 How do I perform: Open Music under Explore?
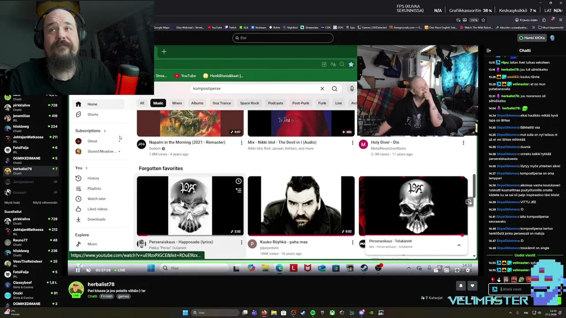pos(98,244)
